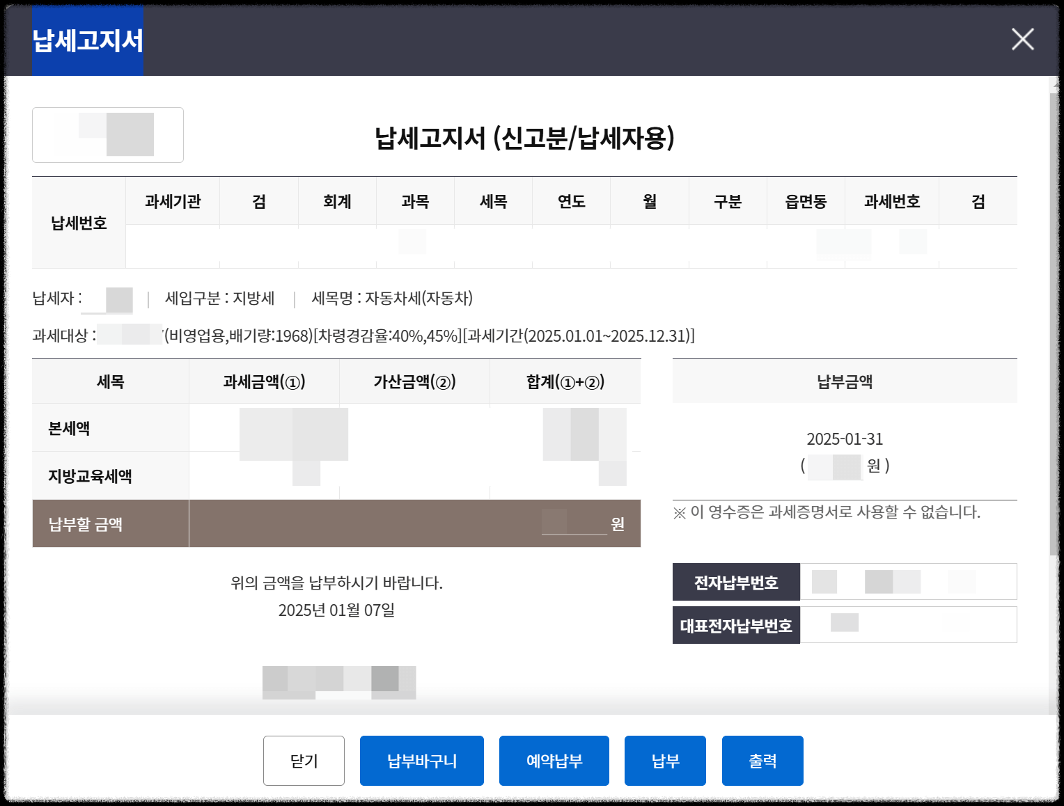Select the 과세기관 column header

(173, 201)
